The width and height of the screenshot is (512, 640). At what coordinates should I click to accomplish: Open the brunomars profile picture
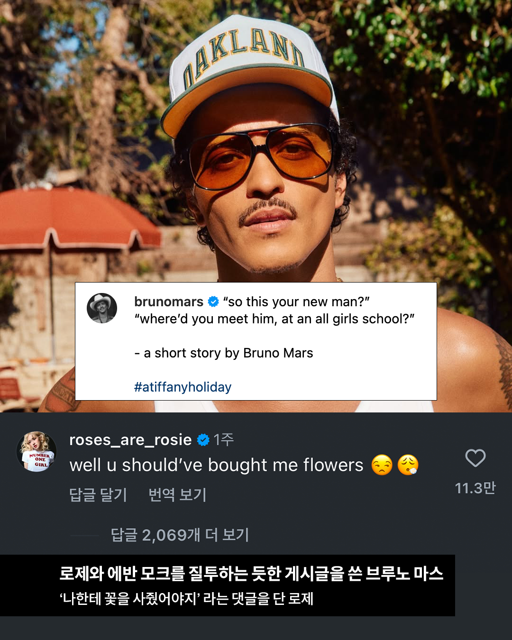point(102,308)
